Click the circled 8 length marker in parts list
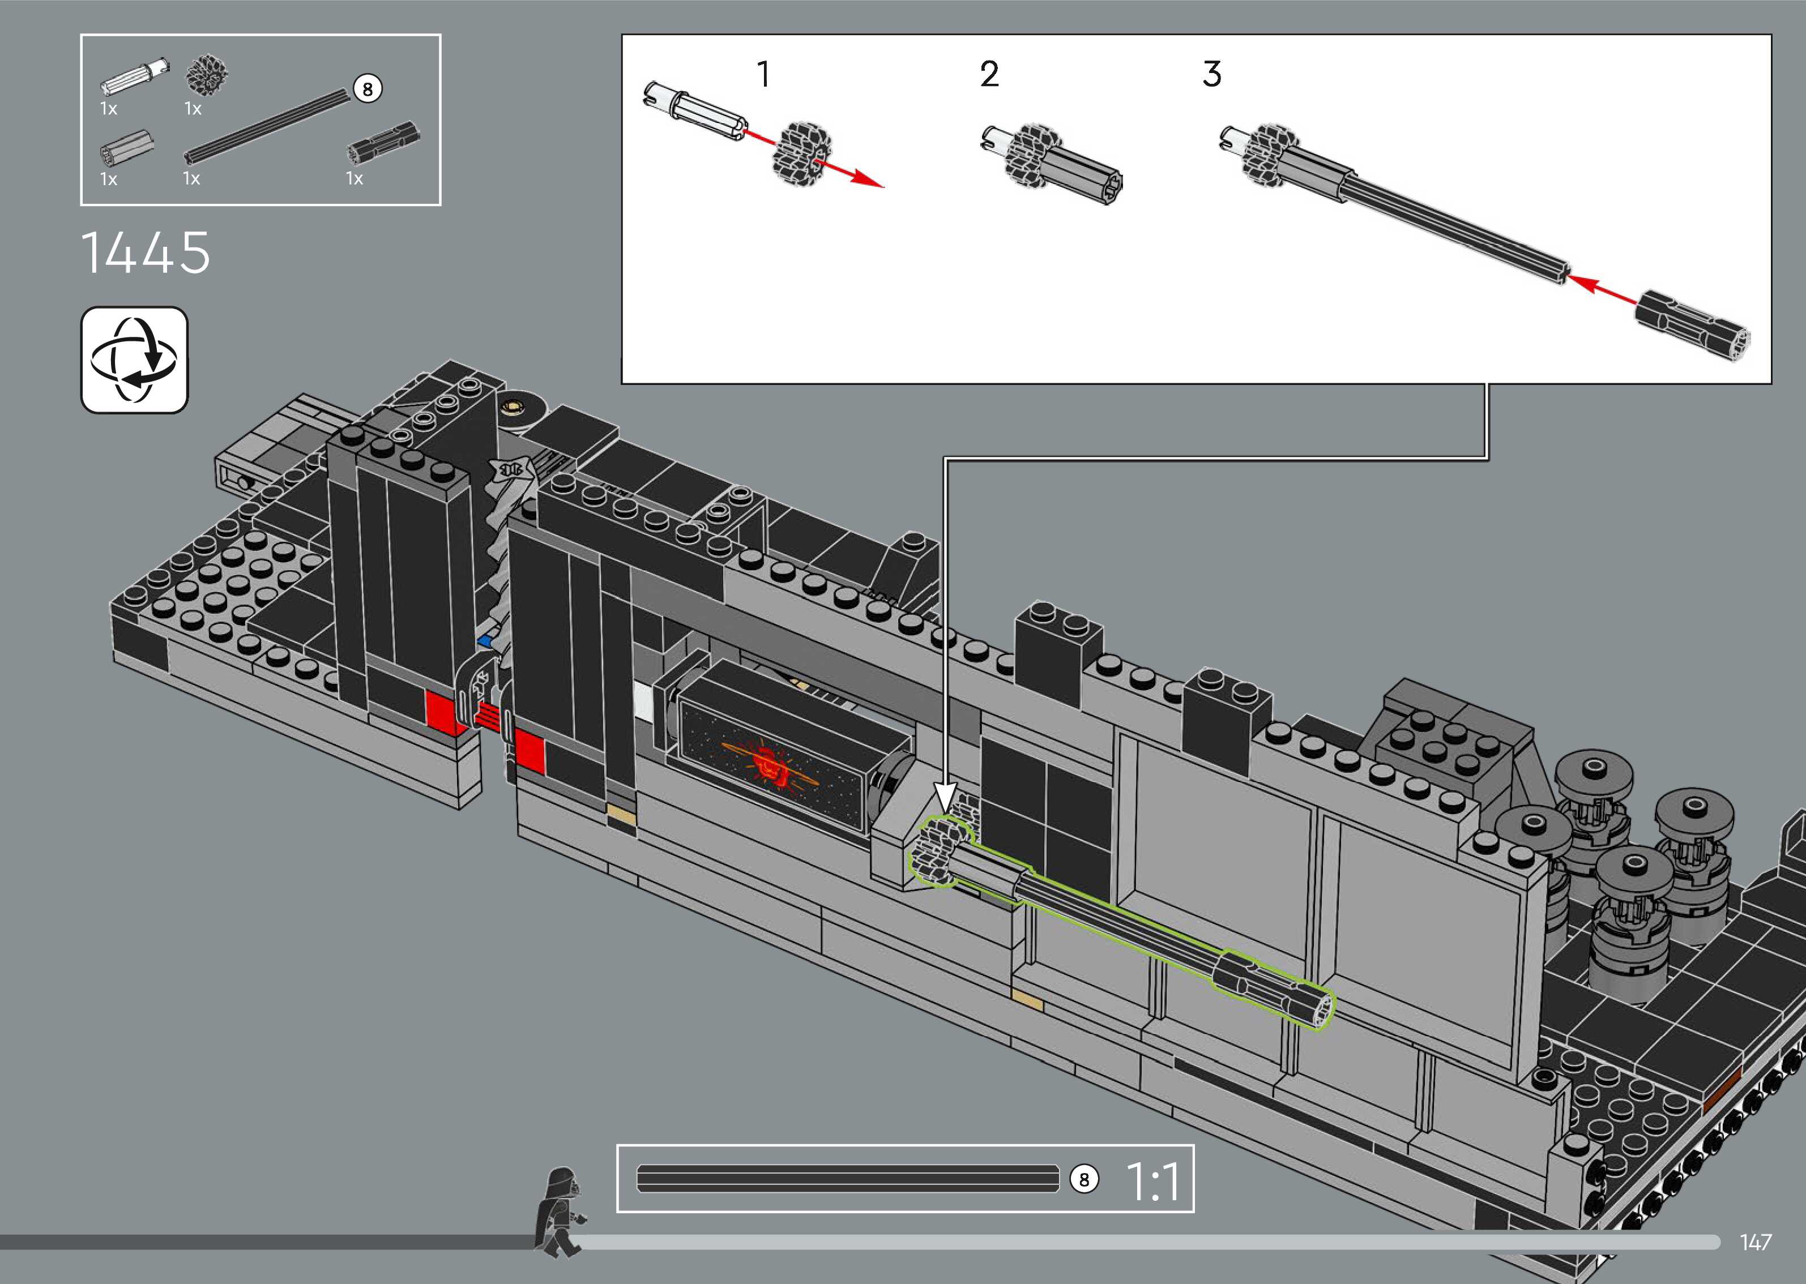Viewport: 1806px width, 1284px height. 367,88
